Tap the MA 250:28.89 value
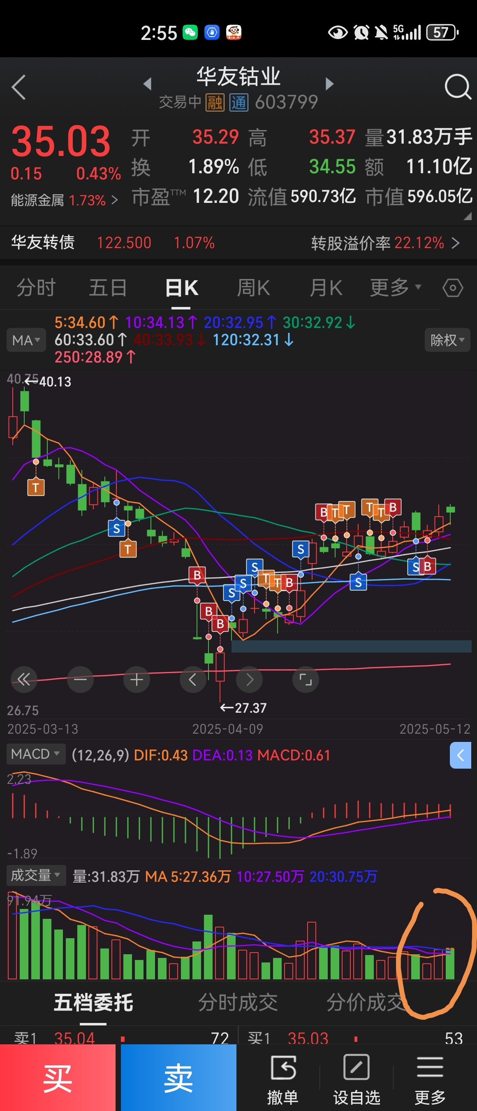Image resolution: width=477 pixels, height=1111 pixels. coord(95,357)
